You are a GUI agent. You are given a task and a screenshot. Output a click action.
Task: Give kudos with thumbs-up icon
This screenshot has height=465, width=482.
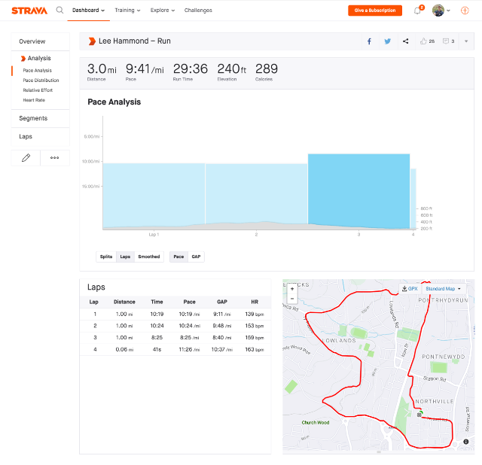click(423, 41)
